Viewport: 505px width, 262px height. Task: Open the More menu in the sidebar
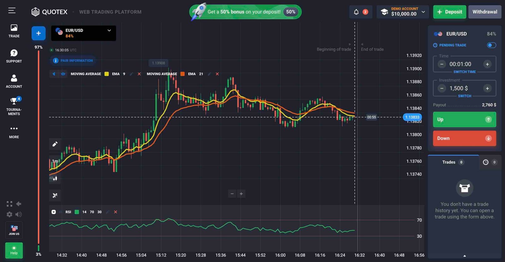coord(14,132)
